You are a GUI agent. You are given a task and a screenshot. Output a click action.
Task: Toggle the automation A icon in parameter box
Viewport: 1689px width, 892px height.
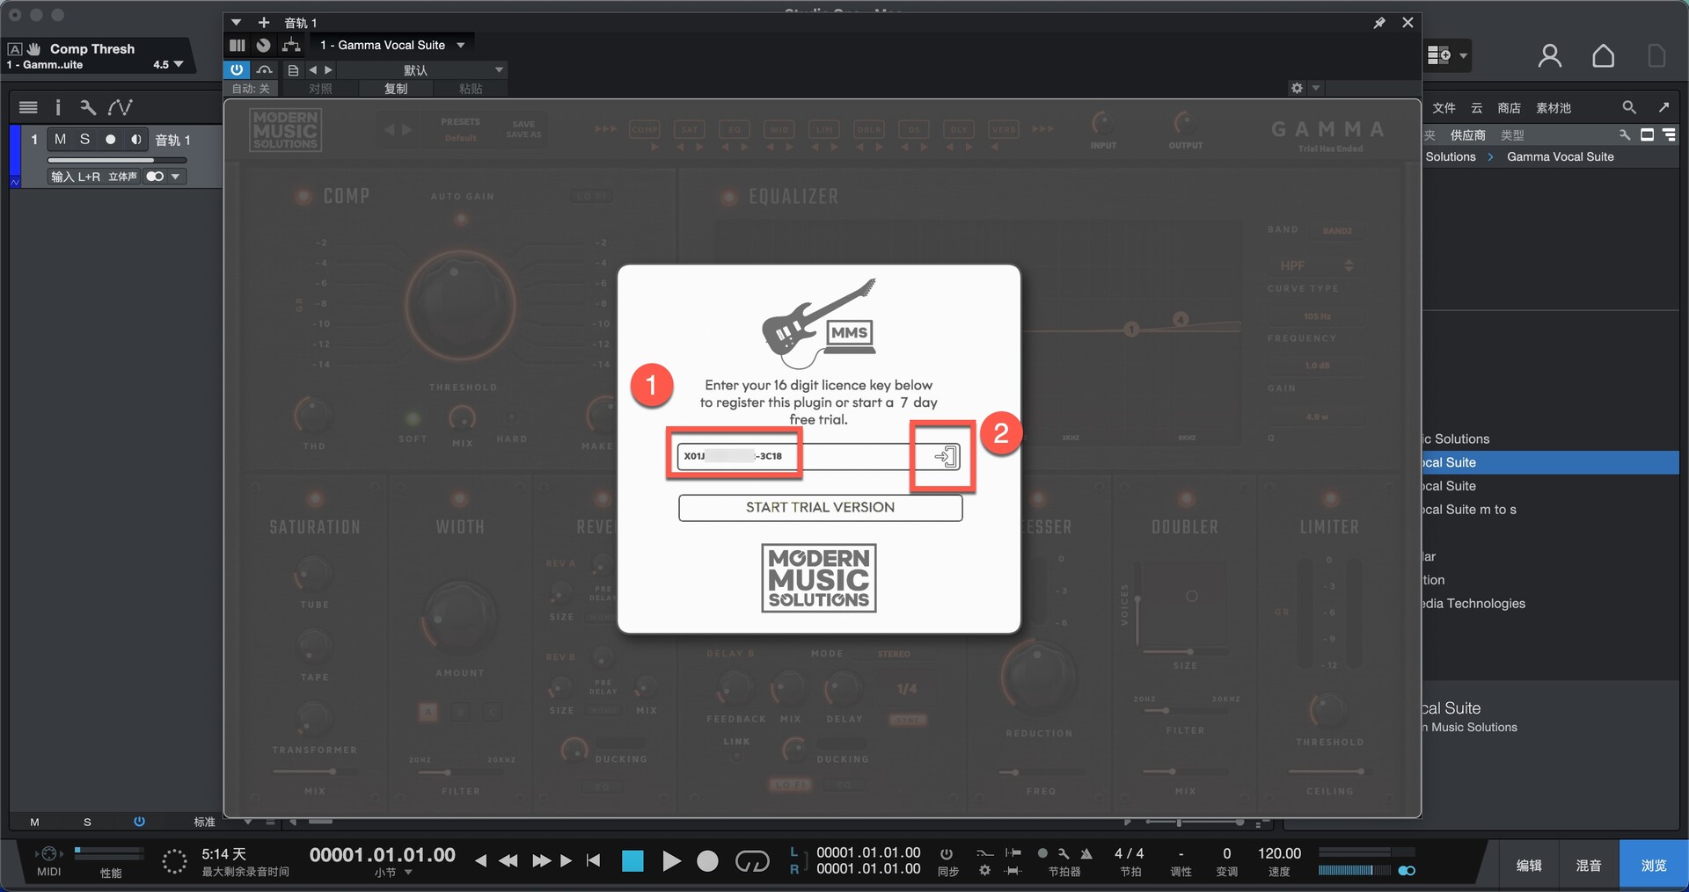click(15, 49)
